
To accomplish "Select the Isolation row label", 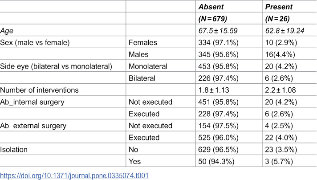I will [x=14, y=149].
